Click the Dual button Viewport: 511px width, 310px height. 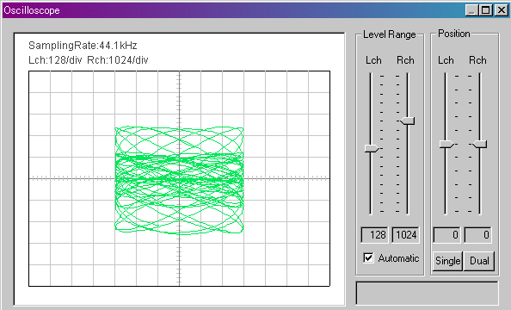(479, 261)
